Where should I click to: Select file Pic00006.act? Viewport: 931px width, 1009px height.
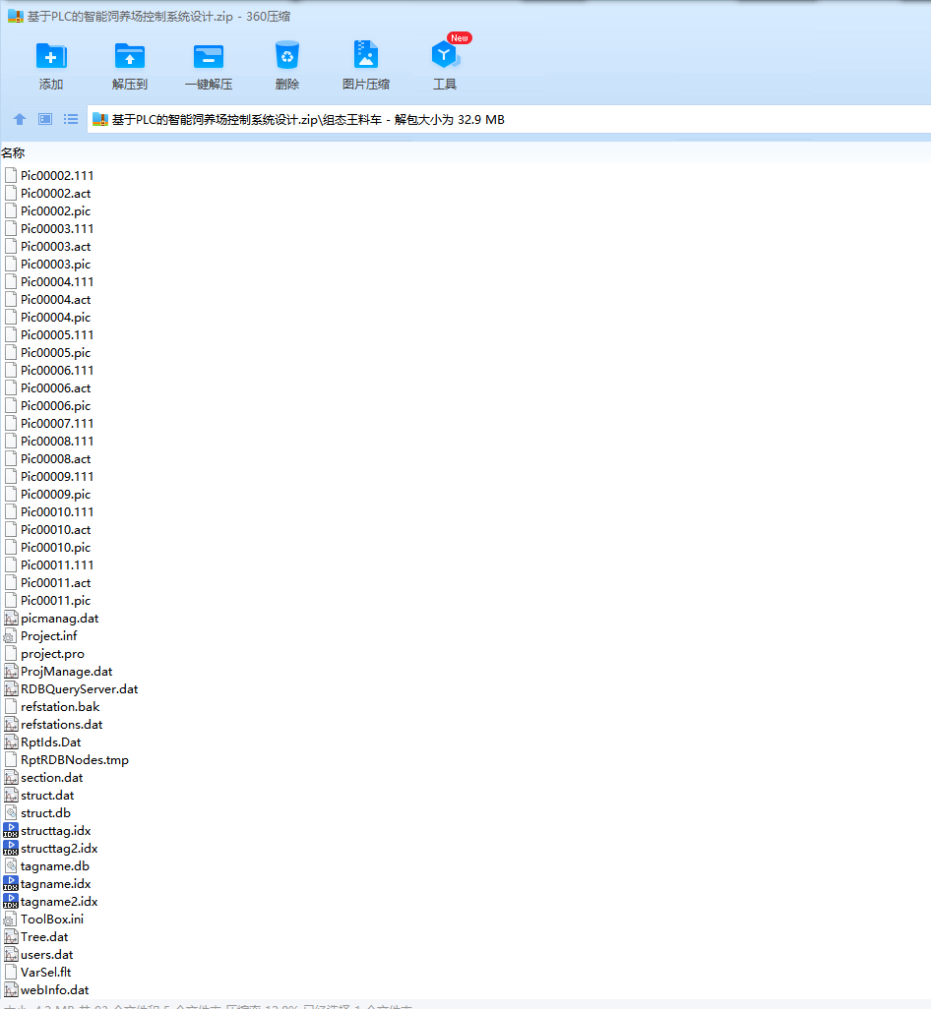click(x=47, y=388)
